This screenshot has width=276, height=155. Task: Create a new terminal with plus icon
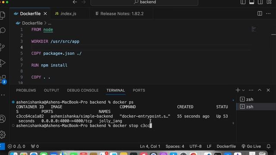(x=238, y=90)
